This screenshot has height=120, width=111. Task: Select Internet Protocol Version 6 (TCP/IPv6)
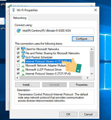click(48, 74)
